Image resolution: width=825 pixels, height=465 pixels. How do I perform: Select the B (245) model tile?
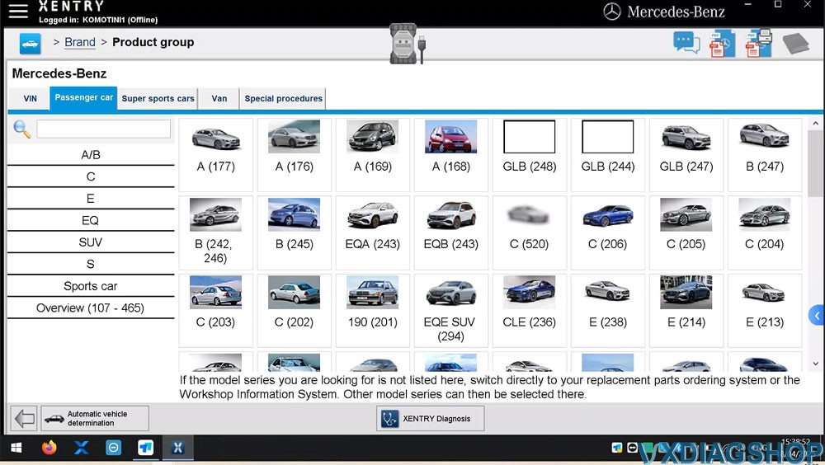tap(295, 233)
